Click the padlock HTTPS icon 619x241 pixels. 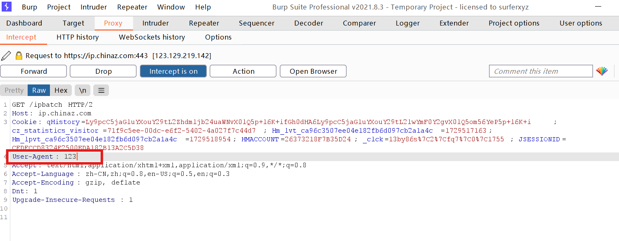coord(19,56)
